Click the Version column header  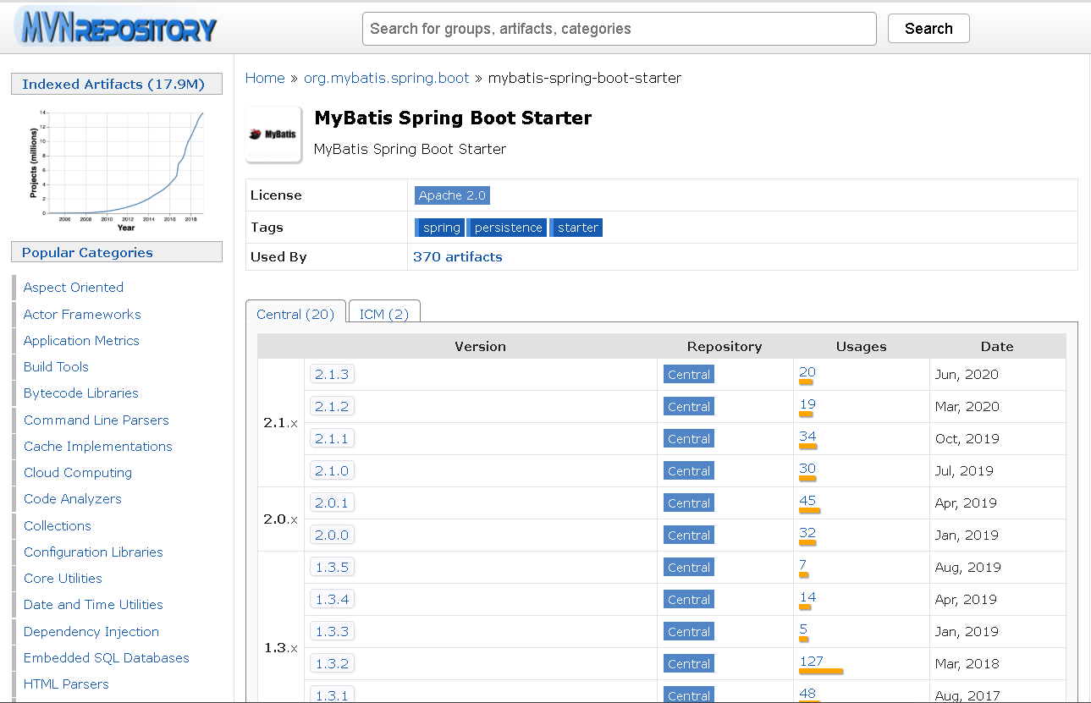tap(480, 346)
